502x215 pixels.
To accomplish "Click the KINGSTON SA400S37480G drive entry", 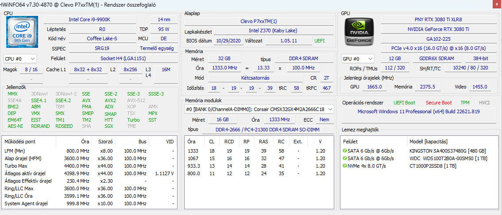I will pos(448,151).
